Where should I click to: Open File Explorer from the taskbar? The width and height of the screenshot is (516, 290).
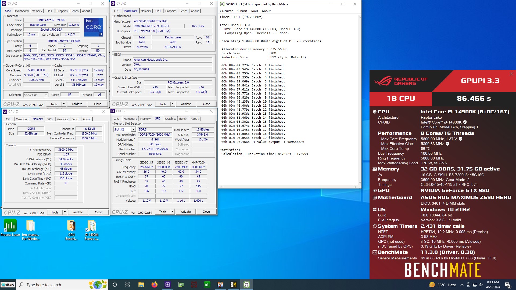point(141,285)
